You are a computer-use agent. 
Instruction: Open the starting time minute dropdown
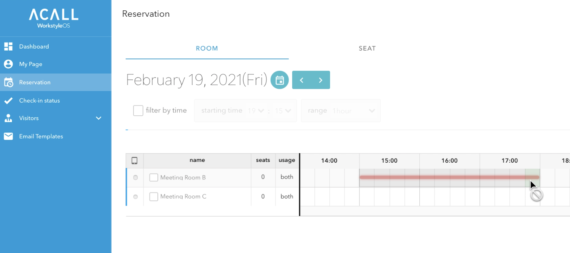[283, 111]
